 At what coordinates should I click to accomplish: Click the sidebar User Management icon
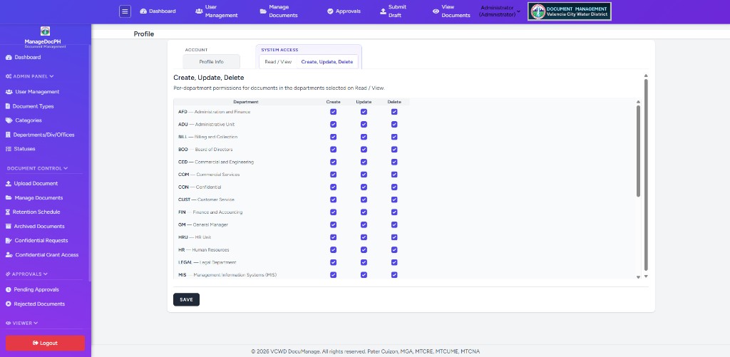[x=9, y=92]
